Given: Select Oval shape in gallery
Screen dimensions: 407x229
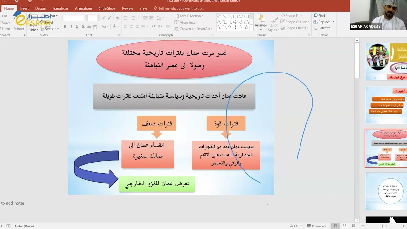Looking at the screenshot, I should coord(241,16).
